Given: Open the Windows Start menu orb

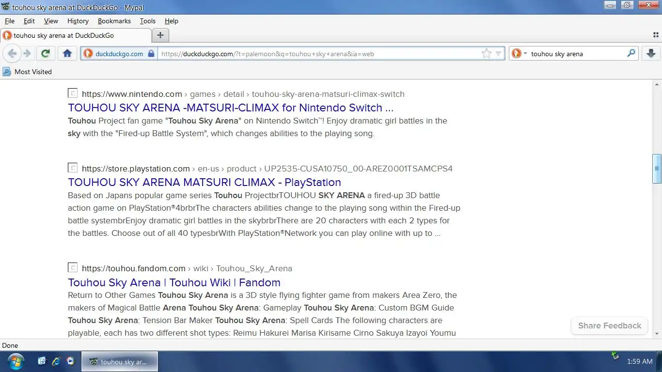Looking at the screenshot, I should point(16,361).
